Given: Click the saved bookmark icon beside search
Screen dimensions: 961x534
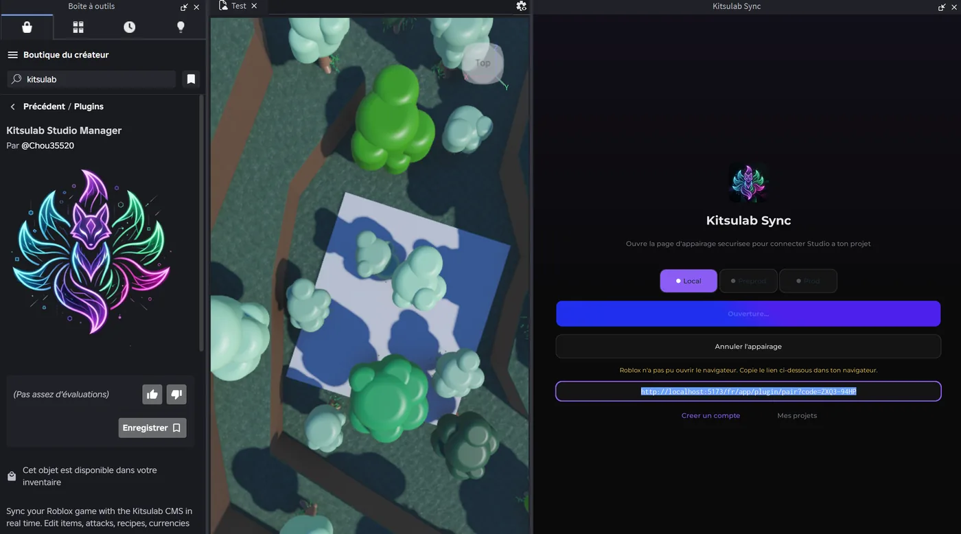Looking at the screenshot, I should coord(191,80).
